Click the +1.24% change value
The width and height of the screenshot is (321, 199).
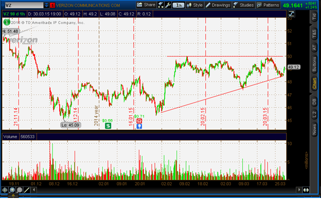[311, 7]
